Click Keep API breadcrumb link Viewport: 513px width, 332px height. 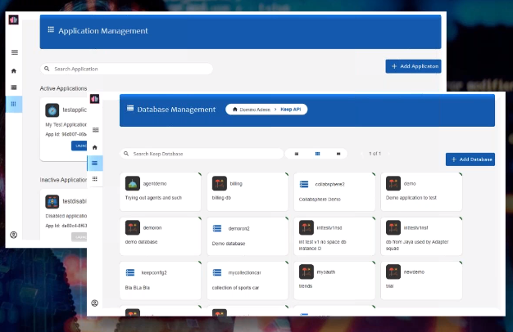tap(291, 110)
